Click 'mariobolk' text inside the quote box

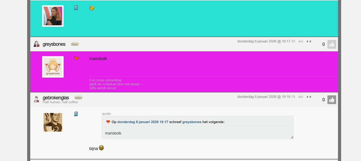tap(113, 133)
